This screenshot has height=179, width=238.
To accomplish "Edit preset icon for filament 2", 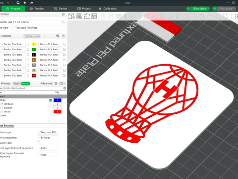I will tap(64, 44).
